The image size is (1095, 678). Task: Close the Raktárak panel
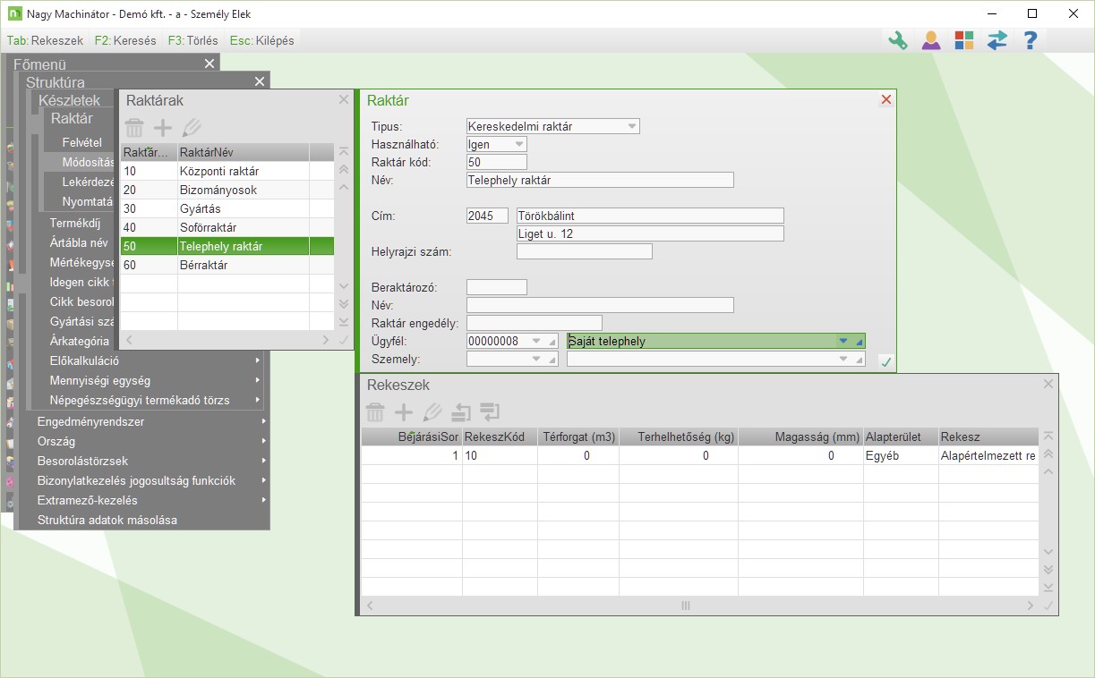click(344, 99)
